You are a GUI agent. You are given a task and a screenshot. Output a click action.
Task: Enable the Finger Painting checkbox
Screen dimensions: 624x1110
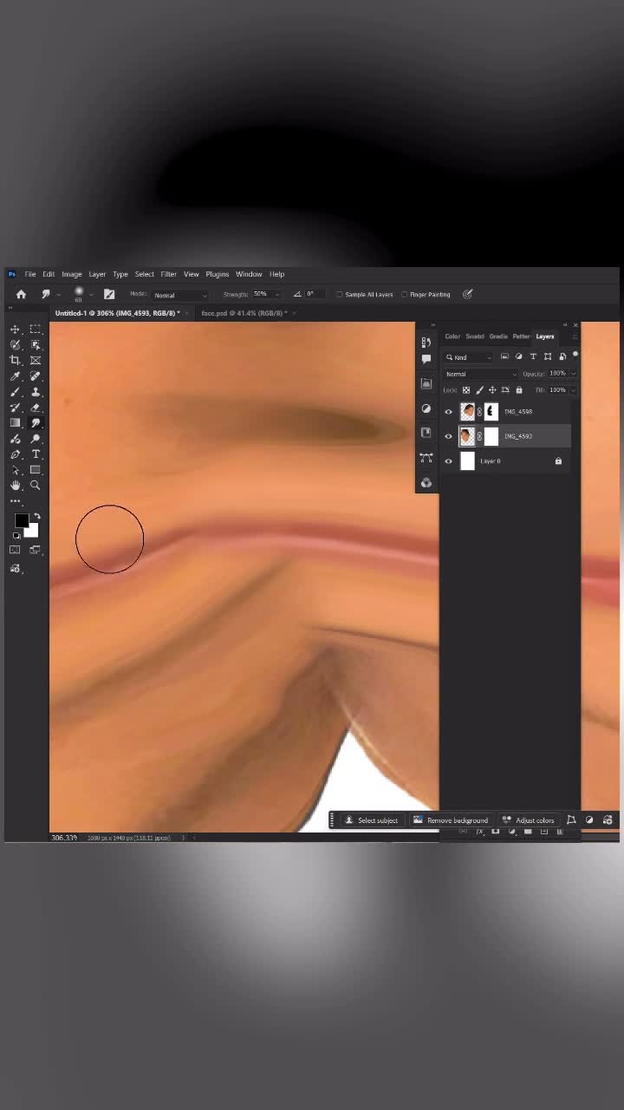405,295
